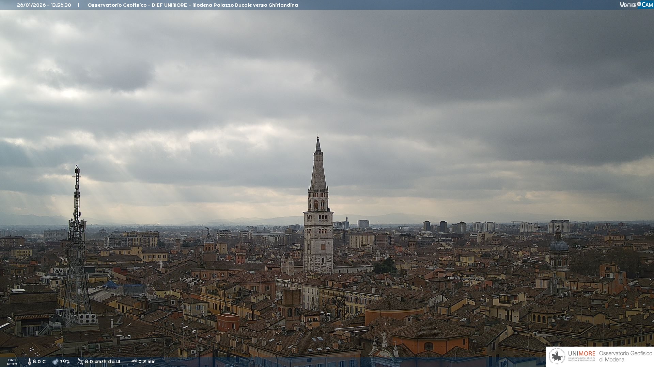Viewport: 654px width, 367px height.
Task: Click Osservatorio Geofisico di Modena banner text
Action: pyautogui.click(x=625, y=356)
